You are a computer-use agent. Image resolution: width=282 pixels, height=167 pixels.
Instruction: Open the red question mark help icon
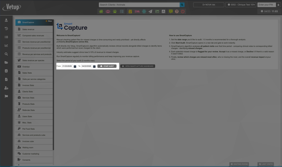coord(177,12)
